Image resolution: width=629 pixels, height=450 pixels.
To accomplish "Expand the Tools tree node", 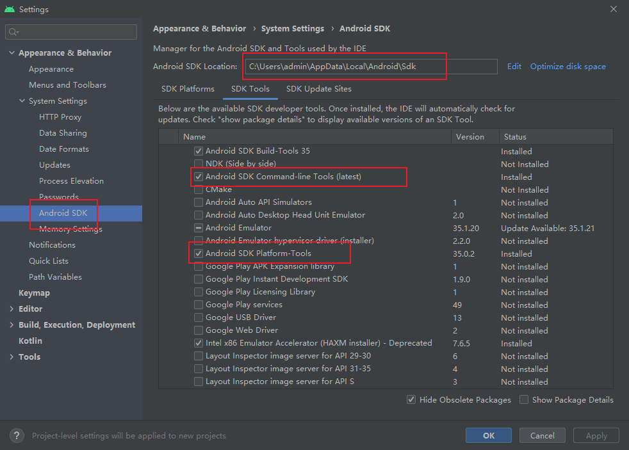I will tap(12, 357).
